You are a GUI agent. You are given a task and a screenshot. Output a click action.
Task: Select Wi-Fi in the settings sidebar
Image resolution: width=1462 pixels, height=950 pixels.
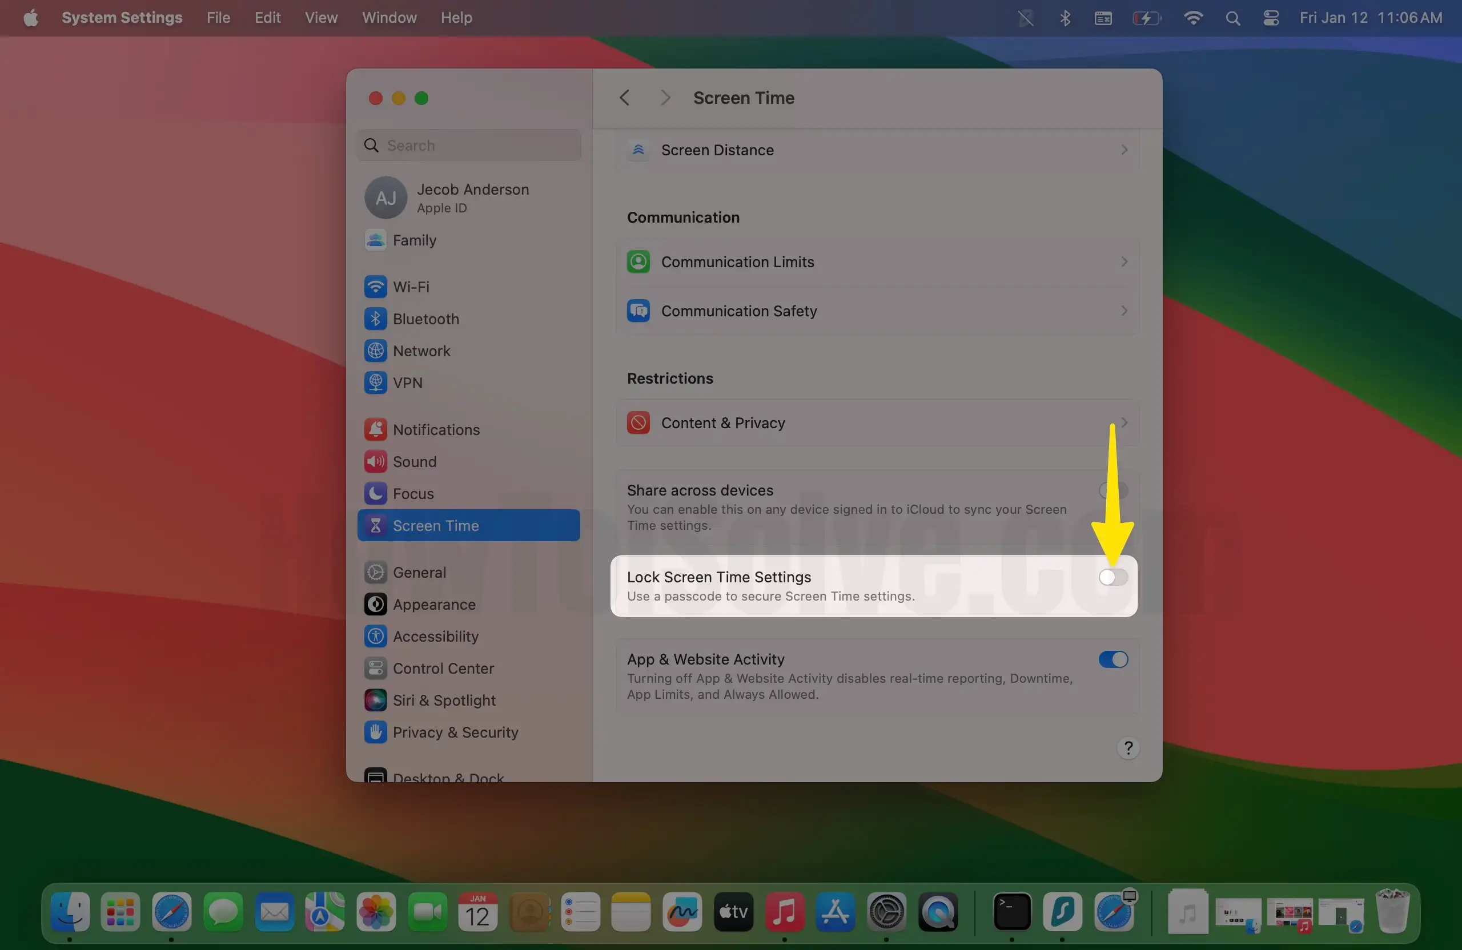tap(411, 287)
